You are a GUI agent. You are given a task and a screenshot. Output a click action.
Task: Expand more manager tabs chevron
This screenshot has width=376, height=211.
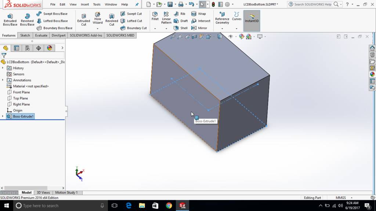tap(62, 48)
